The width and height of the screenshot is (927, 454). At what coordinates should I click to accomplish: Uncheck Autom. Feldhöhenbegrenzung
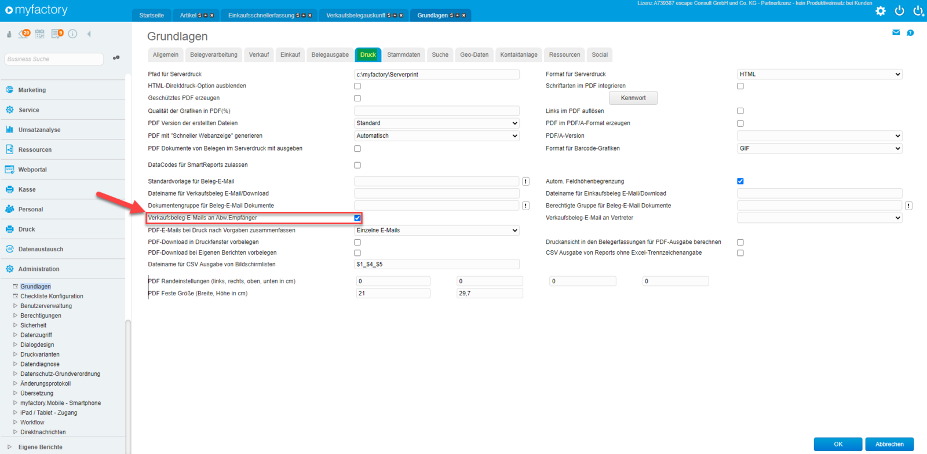point(740,181)
